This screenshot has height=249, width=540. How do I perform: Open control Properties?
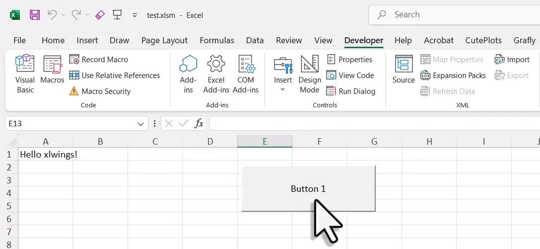pyautogui.click(x=350, y=60)
